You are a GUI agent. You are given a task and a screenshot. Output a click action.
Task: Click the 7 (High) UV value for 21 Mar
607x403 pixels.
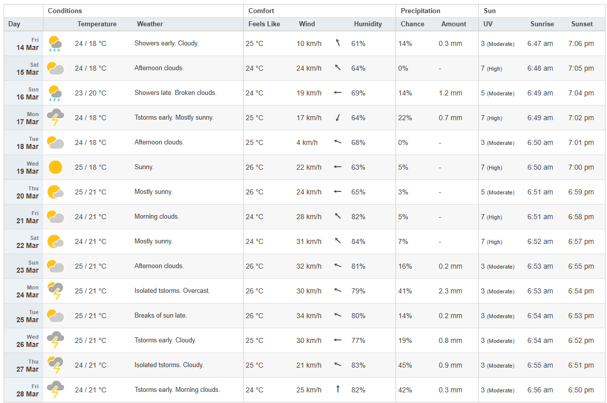pos(491,217)
